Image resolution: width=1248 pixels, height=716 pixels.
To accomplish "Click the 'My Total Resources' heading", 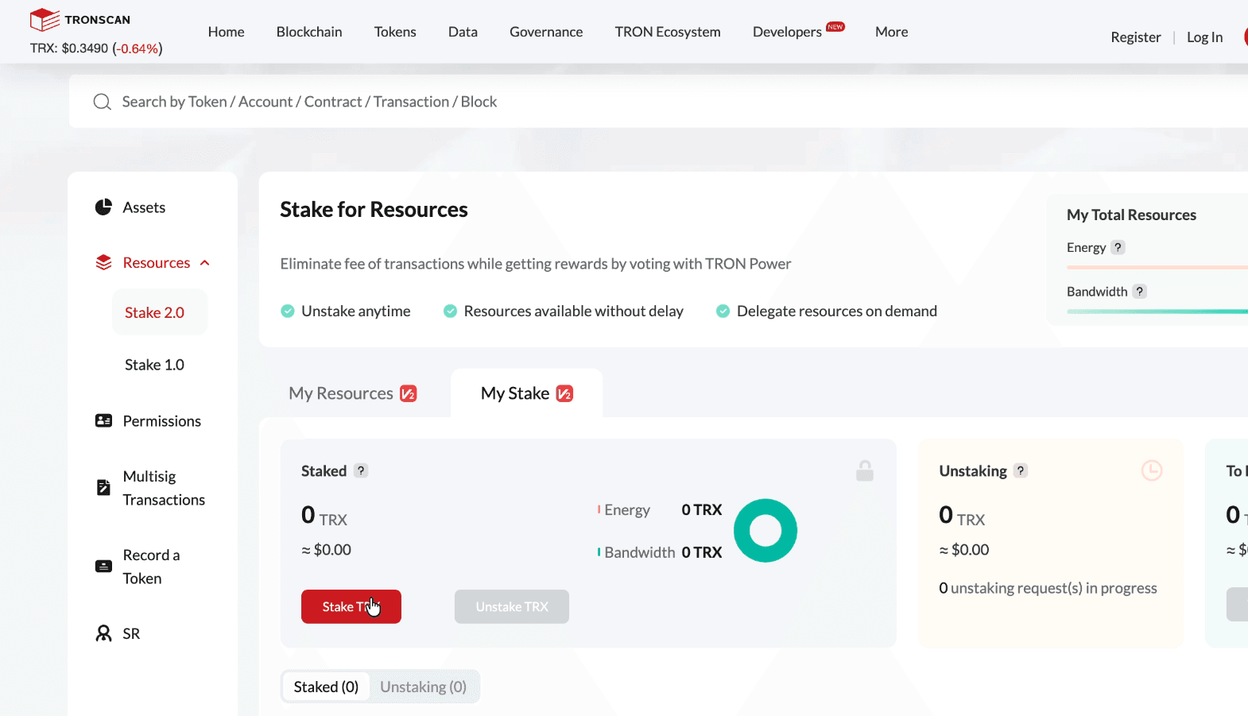I will coord(1131,215).
